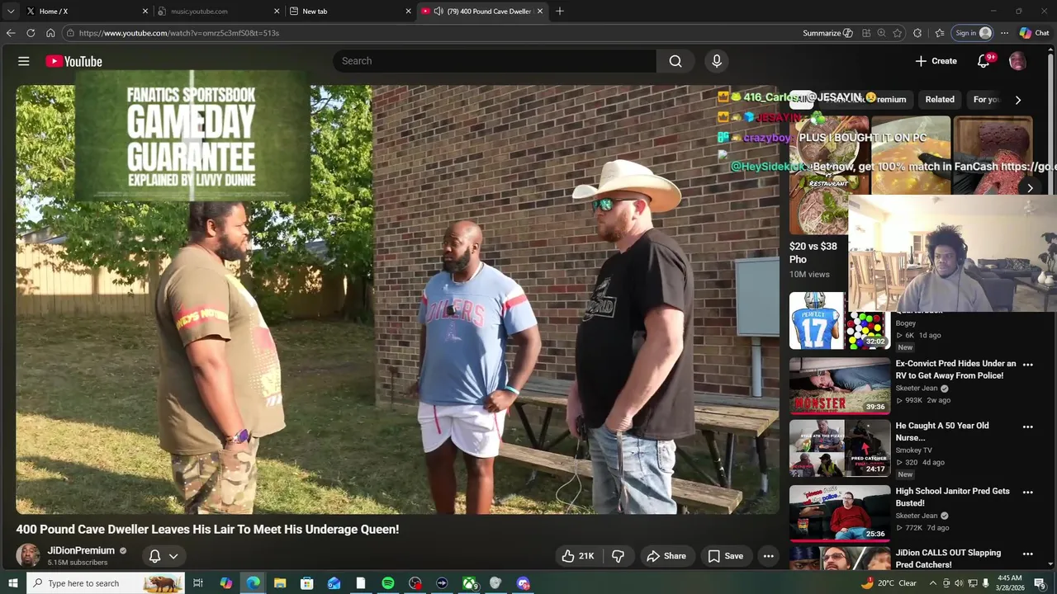
Task: Open browser extensions puzzle icon
Action: point(917,33)
